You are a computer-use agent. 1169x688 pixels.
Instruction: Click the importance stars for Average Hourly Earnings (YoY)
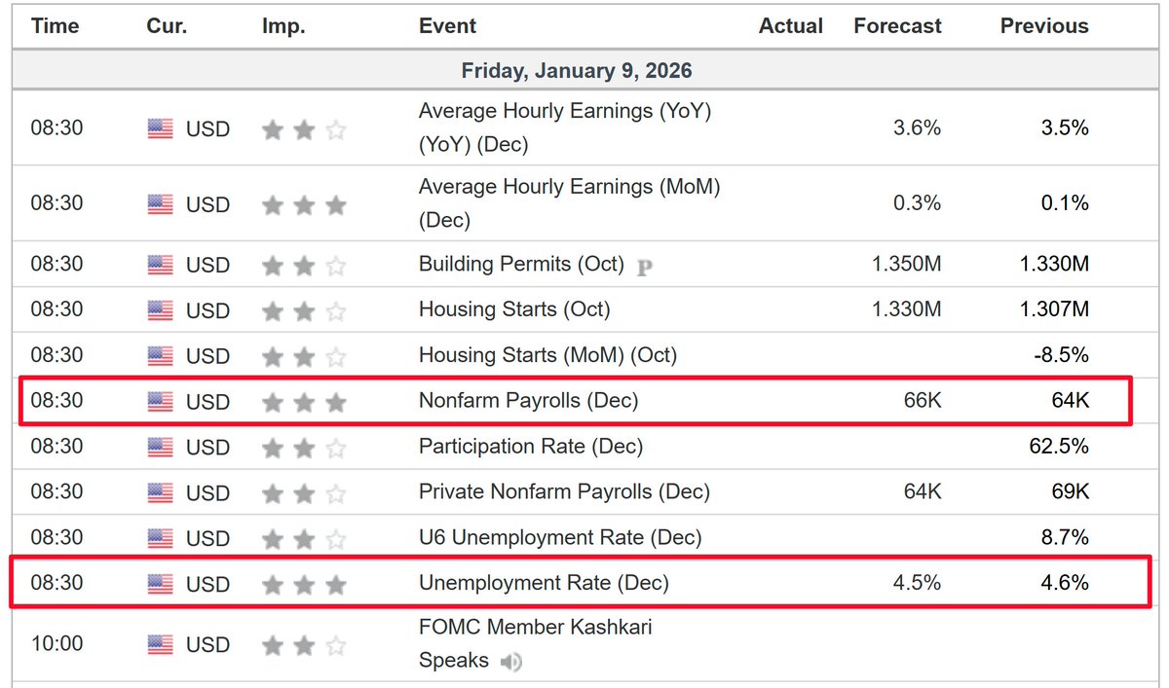click(304, 128)
